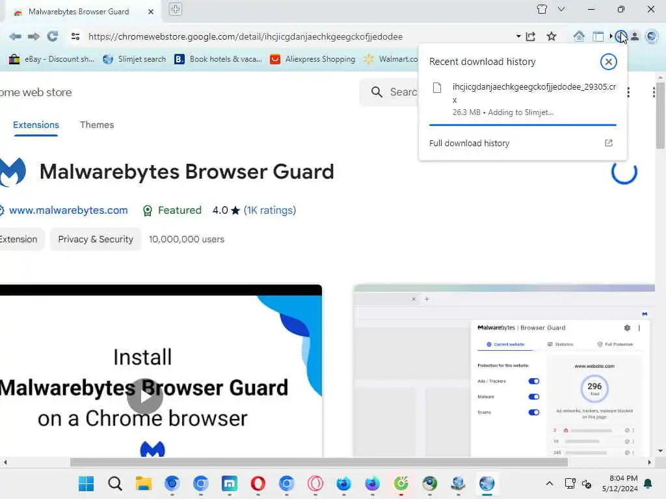Open the user profile icon in toolbar

635,36
